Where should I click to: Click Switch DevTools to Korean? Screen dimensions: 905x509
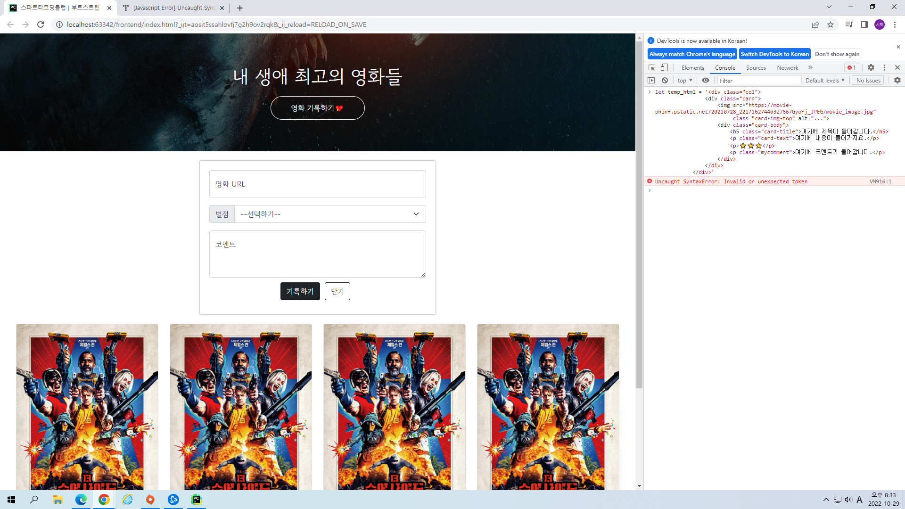click(774, 54)
